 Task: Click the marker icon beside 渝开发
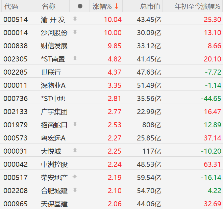click(x=75, y=19)
